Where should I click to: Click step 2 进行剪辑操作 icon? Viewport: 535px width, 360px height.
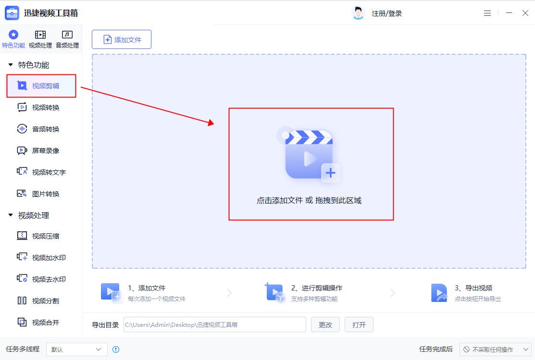275,293
